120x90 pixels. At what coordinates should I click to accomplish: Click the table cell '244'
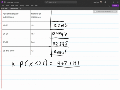pyautogui.click(x=40, y=42)
